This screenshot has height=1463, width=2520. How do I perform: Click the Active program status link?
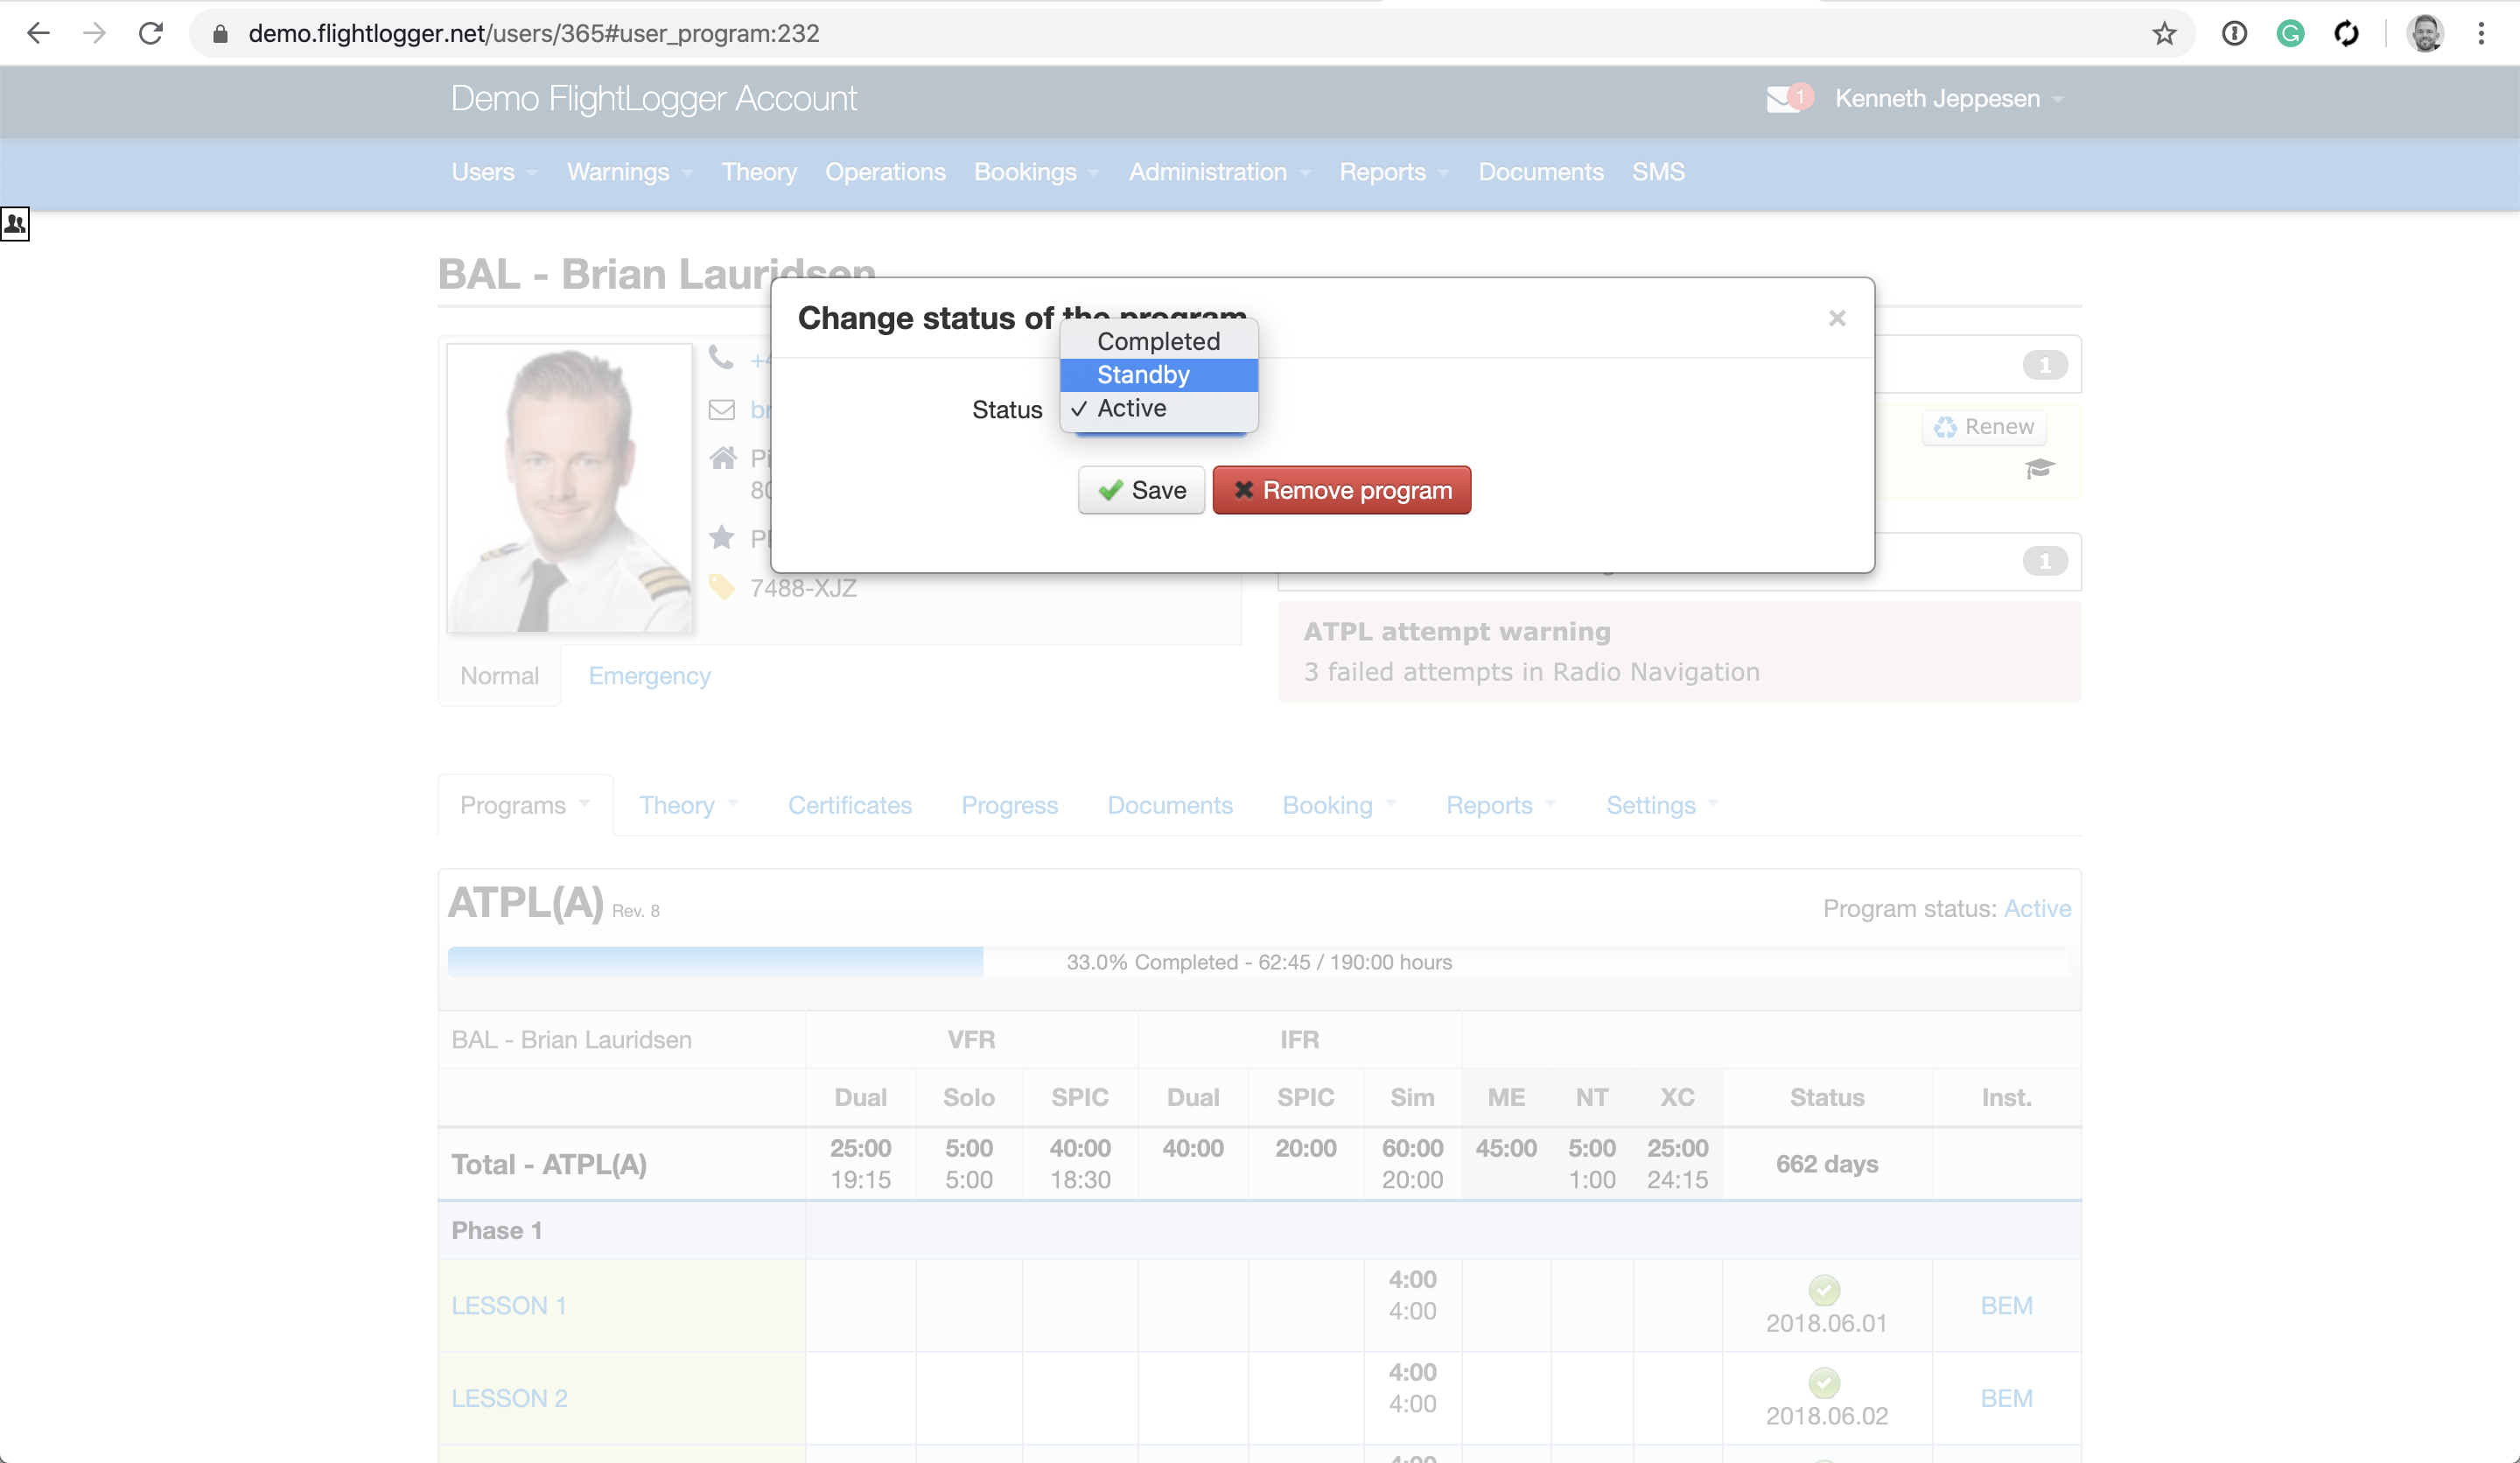(x=2037, y=909)
